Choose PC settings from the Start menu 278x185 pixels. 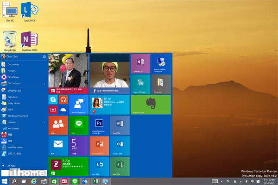13,77
